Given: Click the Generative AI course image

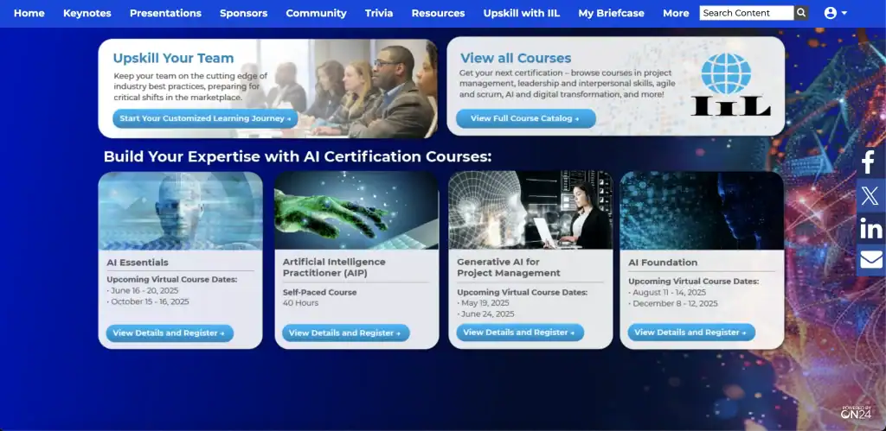Looking at the screenshot, I should click(530, 211).
